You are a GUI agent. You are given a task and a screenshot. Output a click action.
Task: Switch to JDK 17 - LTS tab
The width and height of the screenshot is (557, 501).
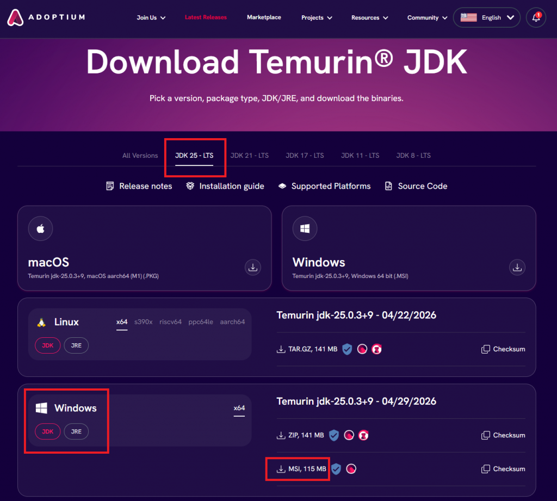pyautogui.click(x=305, y=155)
